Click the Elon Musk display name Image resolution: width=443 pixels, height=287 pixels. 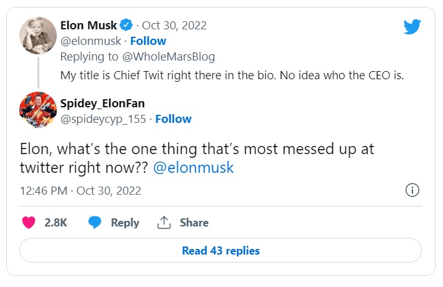click(x=89, y=26)
